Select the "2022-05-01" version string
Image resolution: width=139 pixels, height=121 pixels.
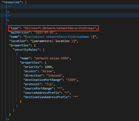tap(45, 32)
